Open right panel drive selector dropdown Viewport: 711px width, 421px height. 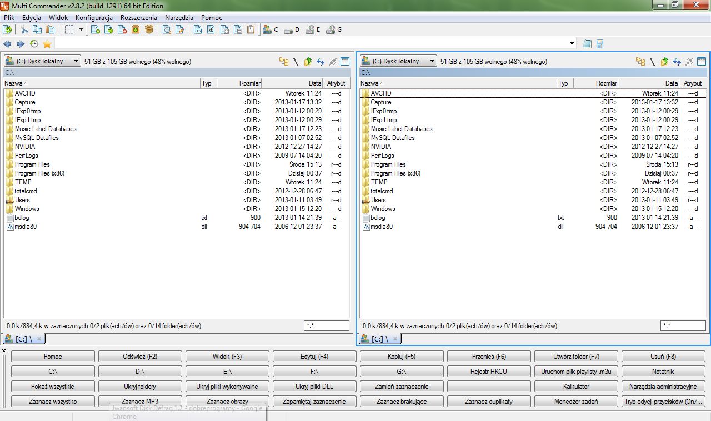click(399, 61)
